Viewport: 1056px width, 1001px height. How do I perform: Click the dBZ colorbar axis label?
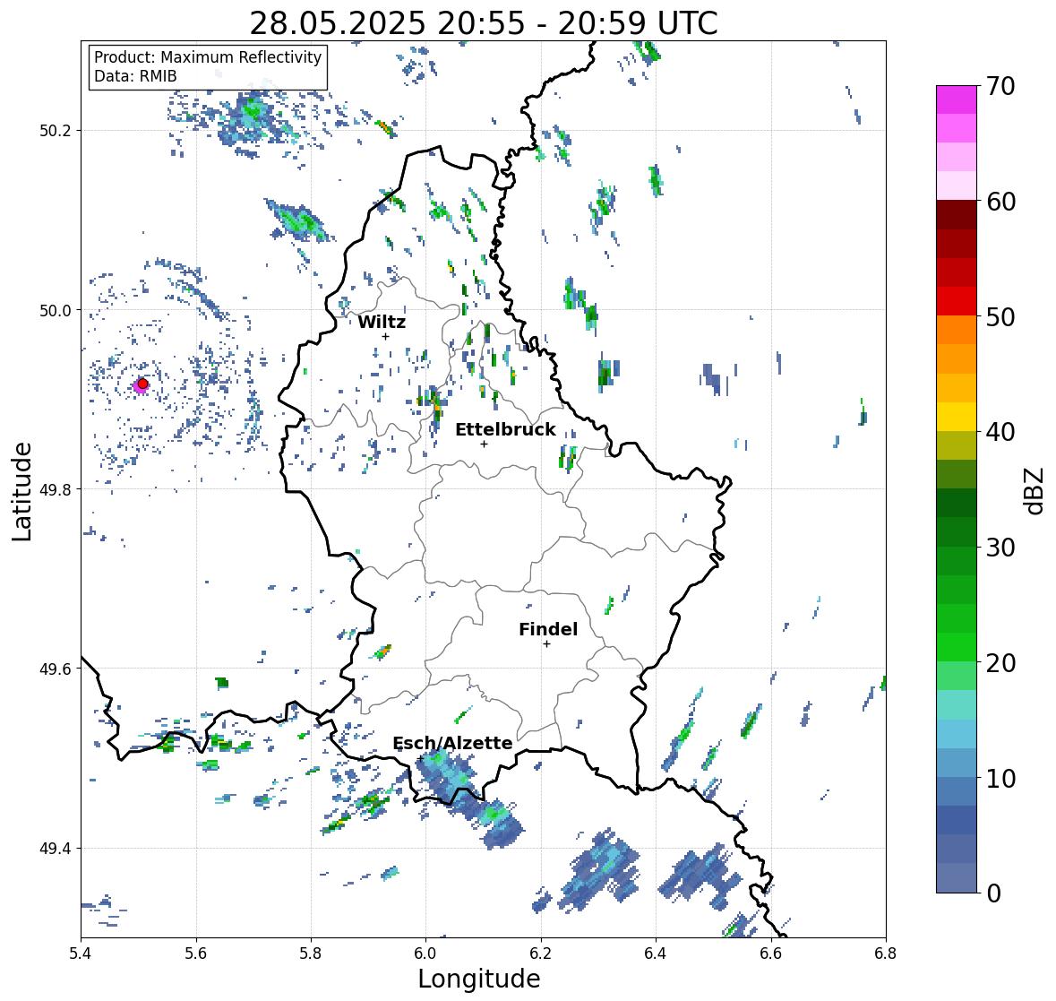(1035, 490)
